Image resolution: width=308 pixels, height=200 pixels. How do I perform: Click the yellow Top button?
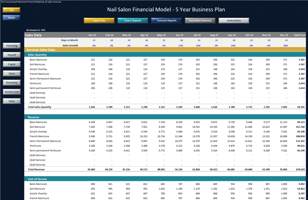point(11,10)
